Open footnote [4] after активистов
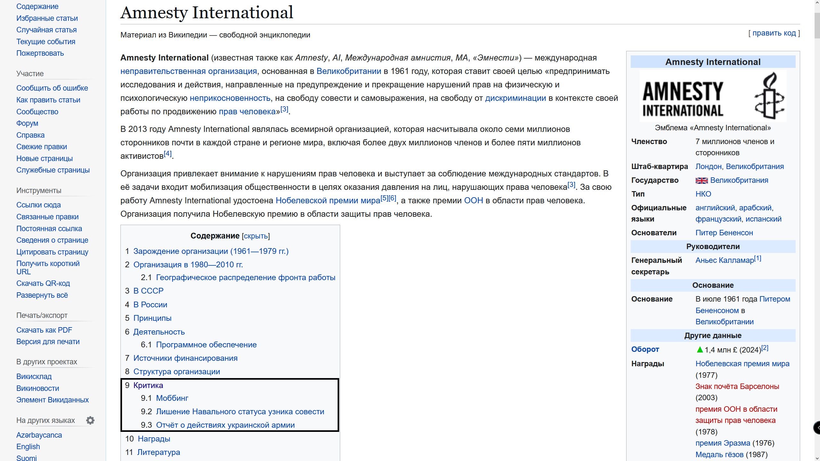This screenshot has height=461, width=820. click(168, 154)
